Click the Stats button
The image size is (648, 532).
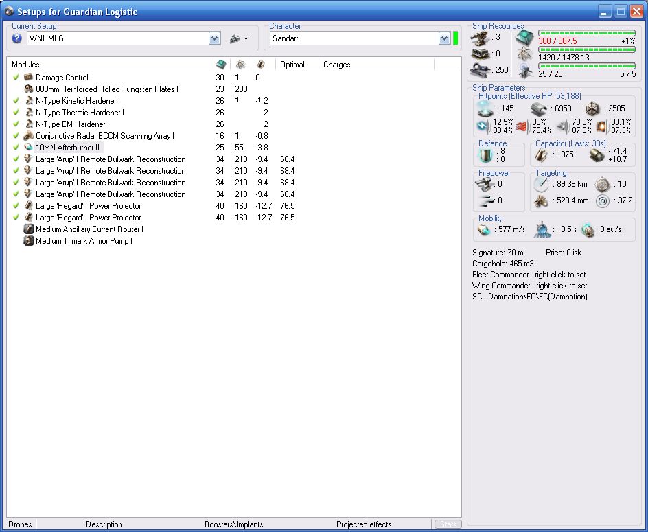pyautogui.click(x=448, y=524)
